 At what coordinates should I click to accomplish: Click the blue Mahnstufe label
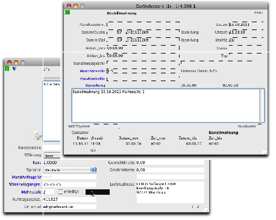(x=31, y=192)
